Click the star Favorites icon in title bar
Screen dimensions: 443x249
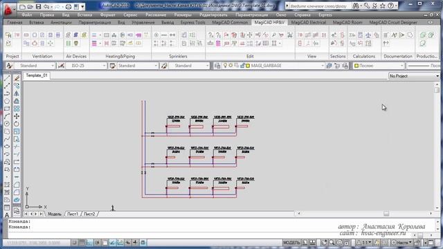[x=383, y=6]
